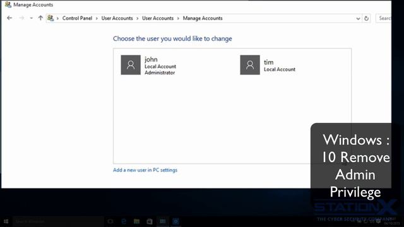Click john's account picture
Image resolution: width=404 pixels, height=227 pixels.
point(131,65)
